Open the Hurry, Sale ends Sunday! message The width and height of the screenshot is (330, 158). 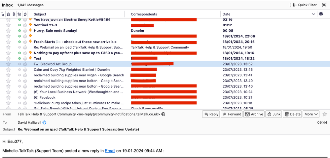coord(55,31)
